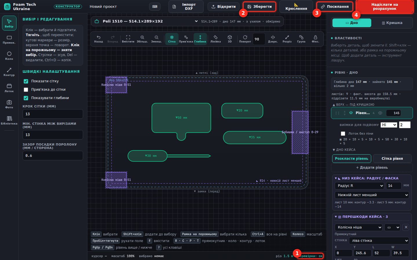The image size is (417, 260).
Task: Lock the part with Фікс. icon
Action: tap(315, 39)
